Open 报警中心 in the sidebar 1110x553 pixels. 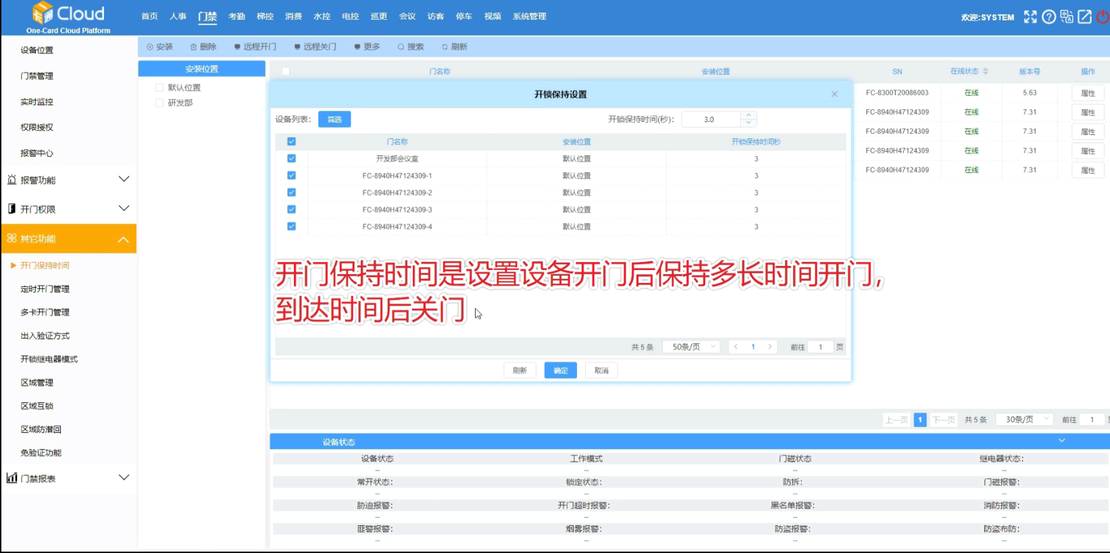pos(36,153)
